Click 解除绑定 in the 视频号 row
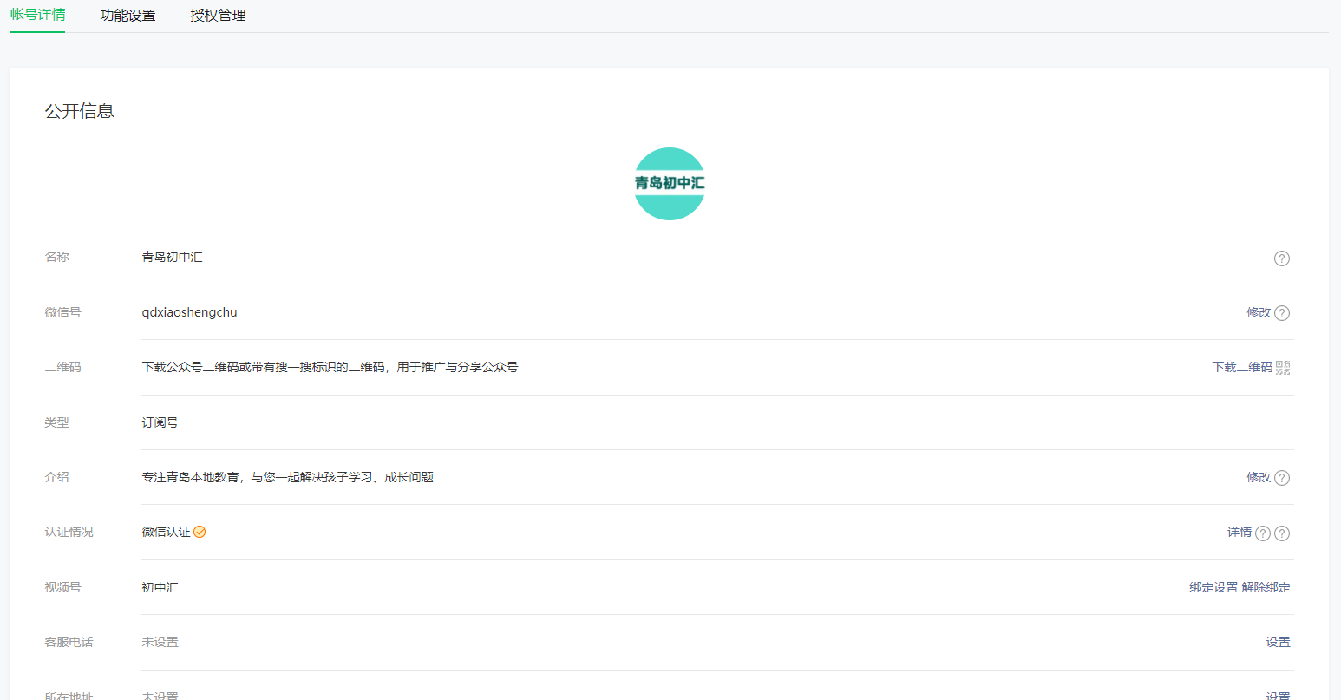The image size is (1341, 700). [x=1266, y=587]
